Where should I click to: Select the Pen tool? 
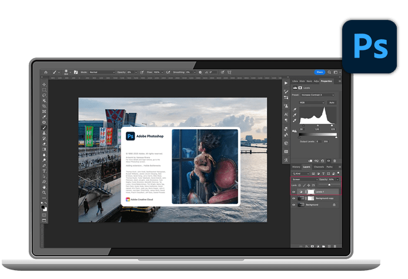click(x=44, y=166)
